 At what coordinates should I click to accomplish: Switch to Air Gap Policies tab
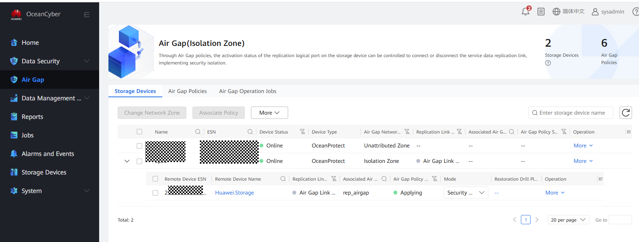pyautogui.click(x=187, y=91)
